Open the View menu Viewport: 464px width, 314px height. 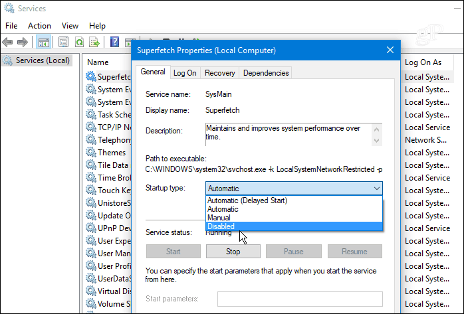(70, 26)
